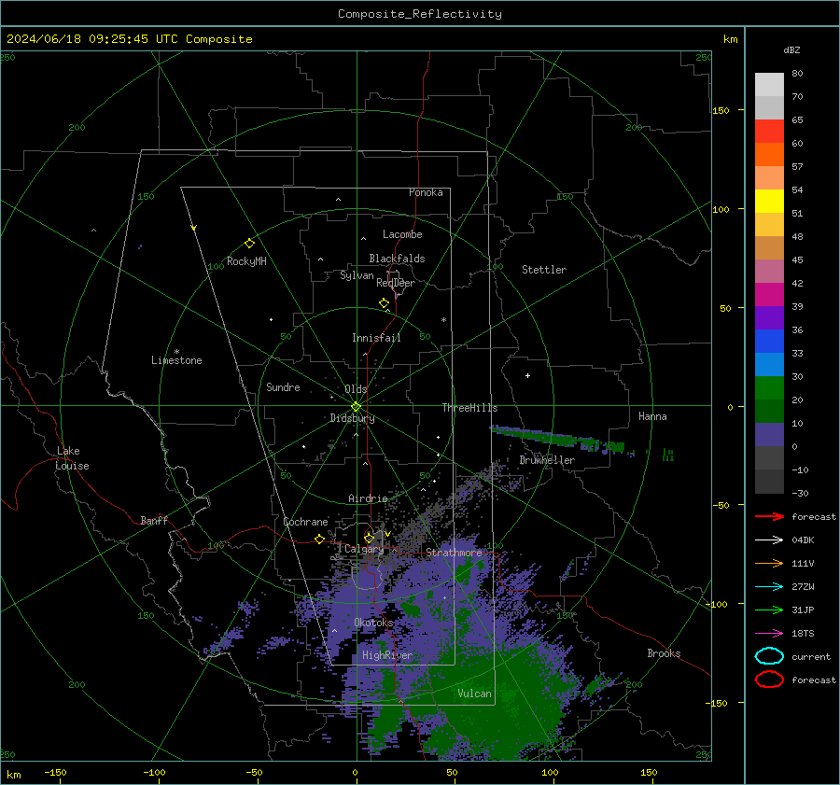Screen dimensions: 840x785
Task: Click the white 04DK arrow legend icon
Action: tap(769, 540)
